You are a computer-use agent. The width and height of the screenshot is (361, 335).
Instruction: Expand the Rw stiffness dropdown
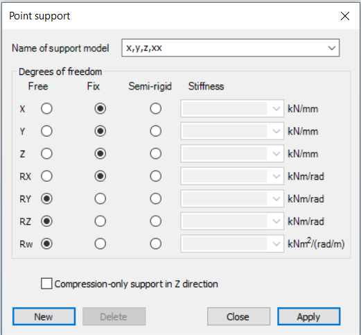276,243
